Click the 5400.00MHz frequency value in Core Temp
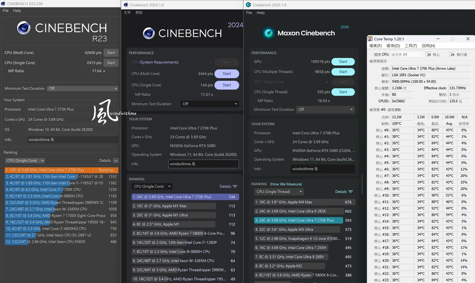This screenshot has width=475, height=283. [431, 82]
